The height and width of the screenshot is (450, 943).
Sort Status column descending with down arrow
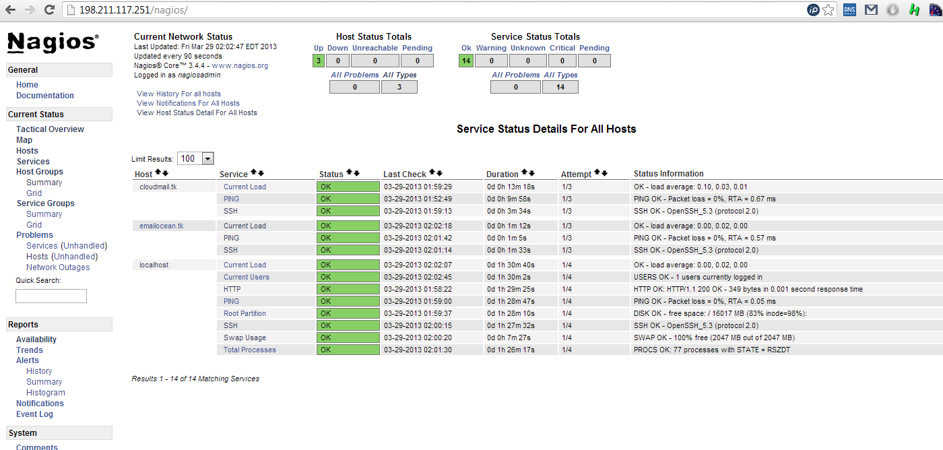pos(356,173)
